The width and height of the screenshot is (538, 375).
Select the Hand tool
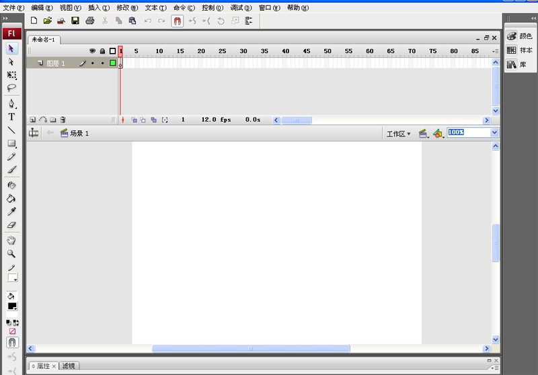click(x=11, y=241)
